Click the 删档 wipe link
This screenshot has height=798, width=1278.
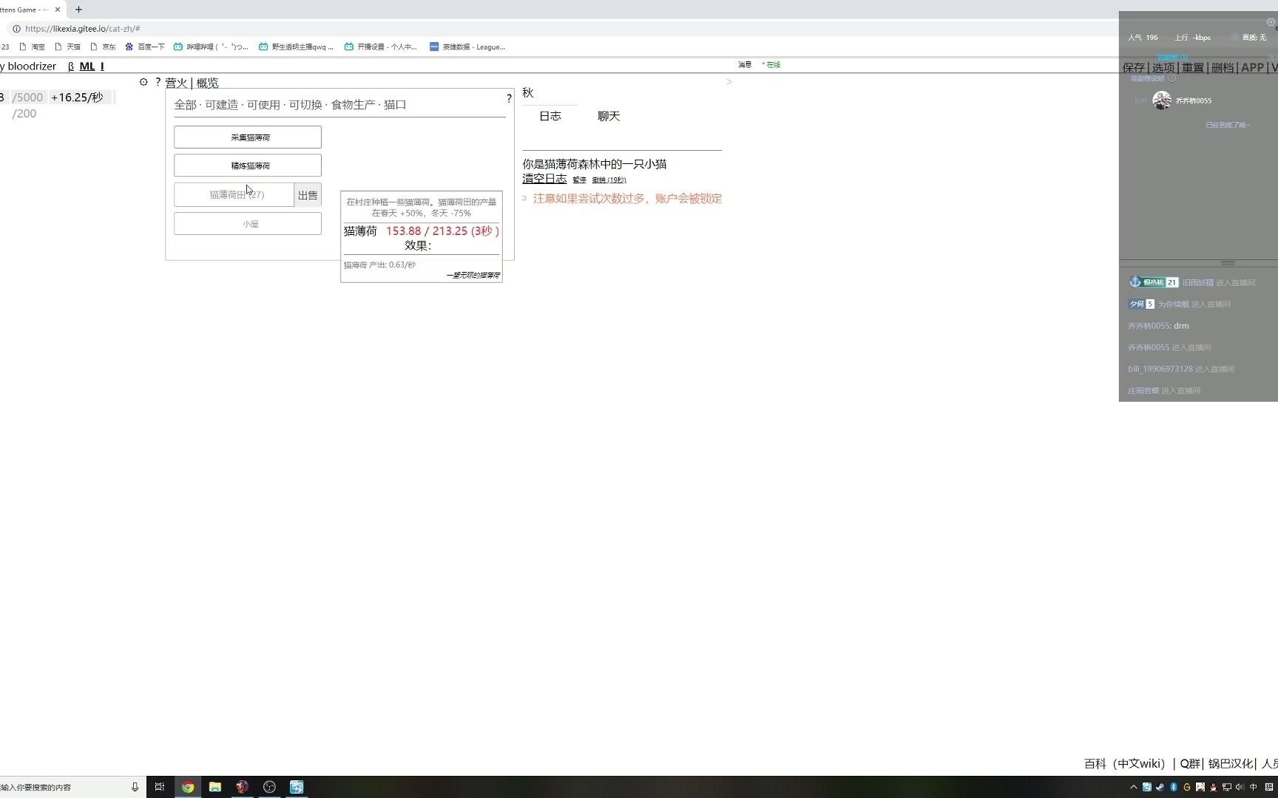[x=1223, y=67]
